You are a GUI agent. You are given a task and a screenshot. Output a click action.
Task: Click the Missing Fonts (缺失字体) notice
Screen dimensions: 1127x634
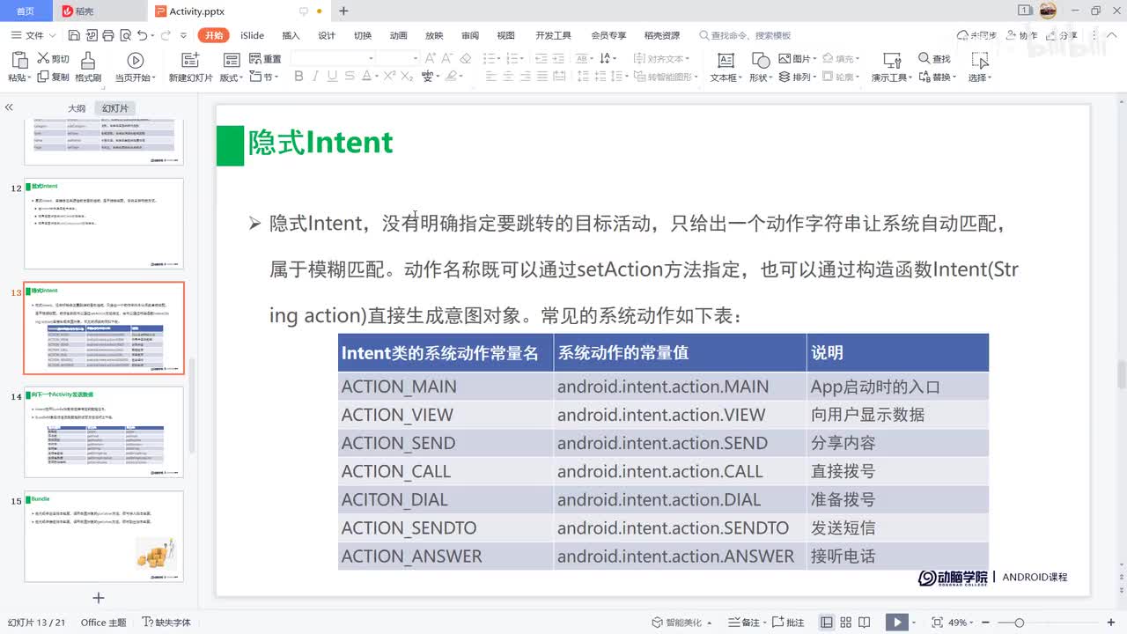(167, 623)
